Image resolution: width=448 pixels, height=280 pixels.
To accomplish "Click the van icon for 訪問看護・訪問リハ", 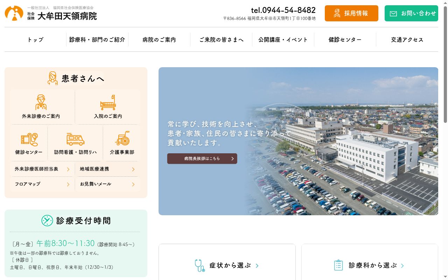I will tap(75, 139).
